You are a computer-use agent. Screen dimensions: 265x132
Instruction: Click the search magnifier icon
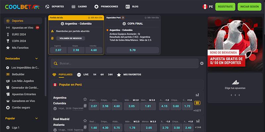[x=56, y=63]
